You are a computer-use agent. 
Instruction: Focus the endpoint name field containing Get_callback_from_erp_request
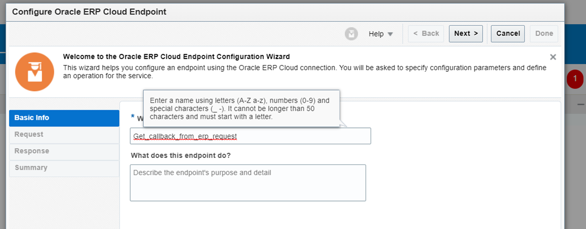pyautogui.click(x=250, y=136)
